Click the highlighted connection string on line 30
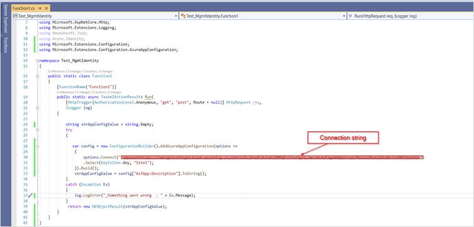Image resolution: width=474 pixels, height=227 pixels. tap(272, 157)
